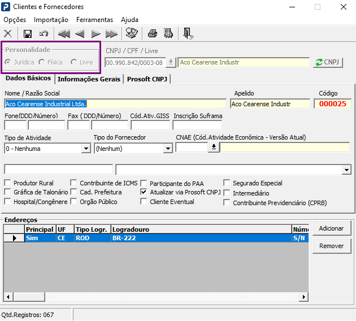
Task: Jump to last record double-right arrow
Action: 111,34
